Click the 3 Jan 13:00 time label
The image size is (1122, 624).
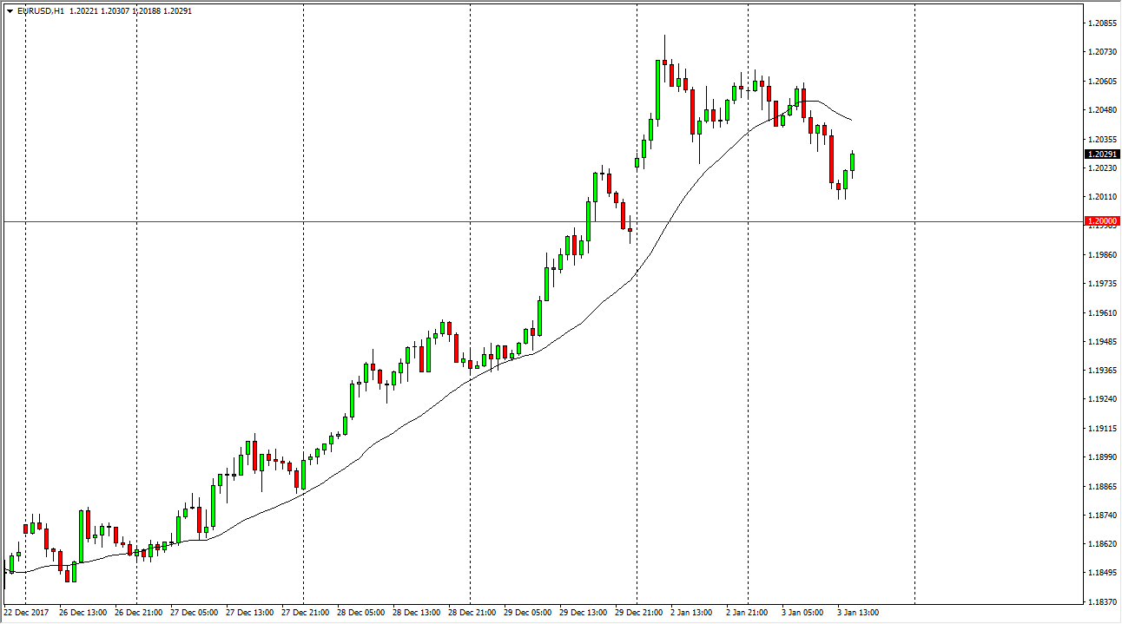coord(859,613)
